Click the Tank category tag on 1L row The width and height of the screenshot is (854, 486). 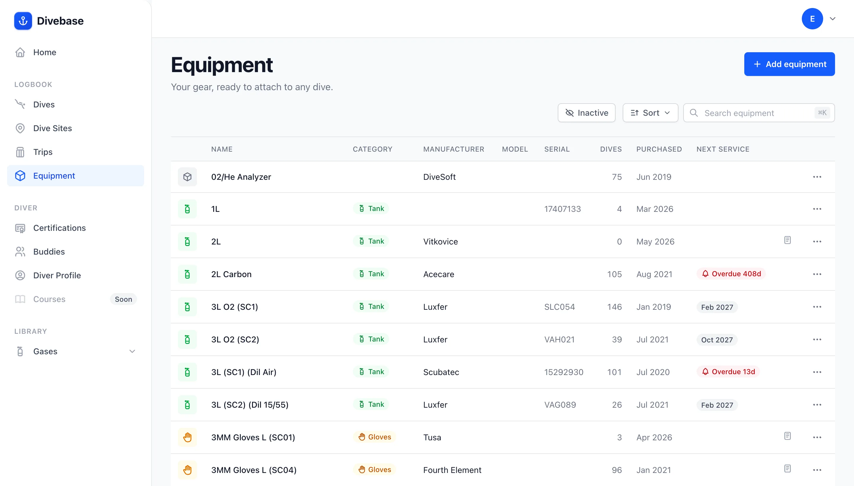371,209
